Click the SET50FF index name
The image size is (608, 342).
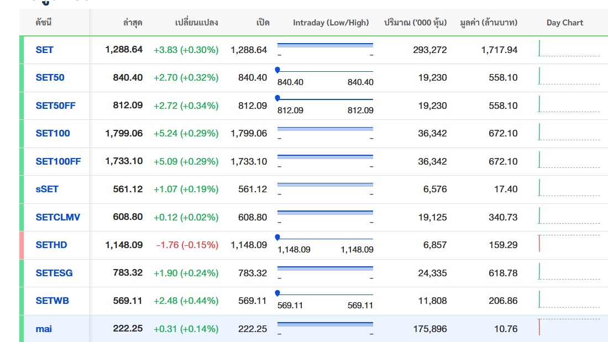[x=55, y=106]
